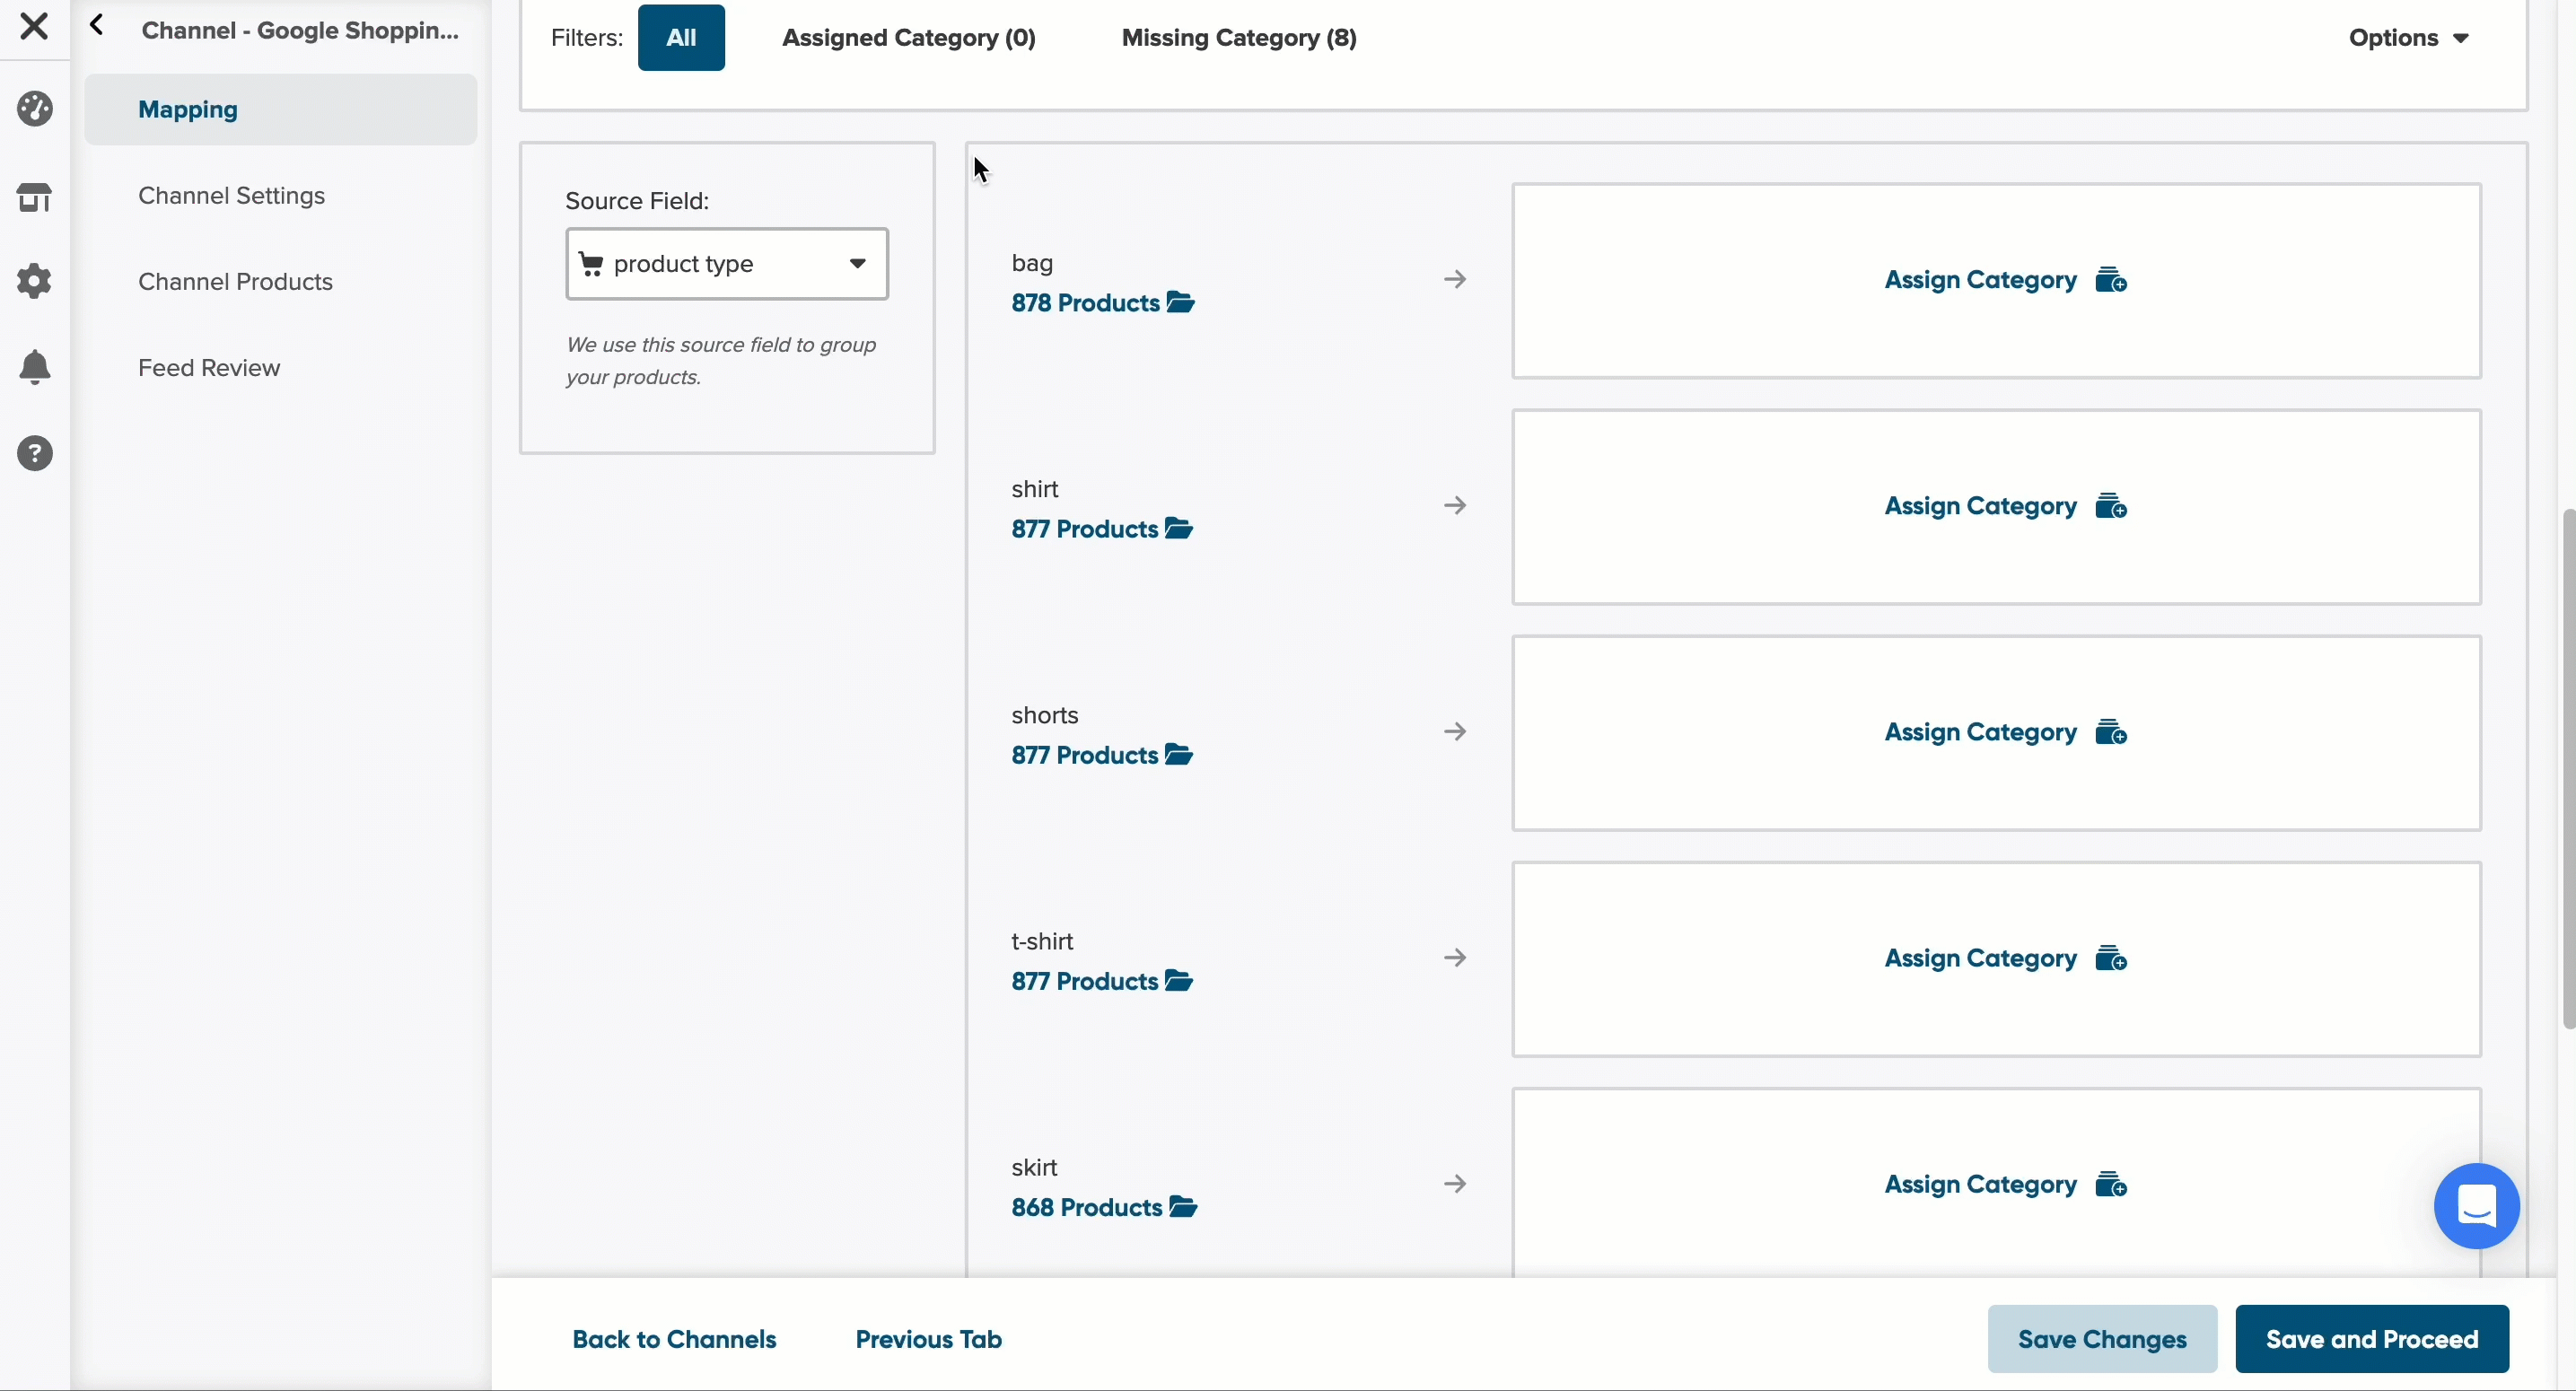This screenshot has height=1391, width=2576.
Task: Open the live chat bubble widget
Action: click(x=2476, y=1206)
